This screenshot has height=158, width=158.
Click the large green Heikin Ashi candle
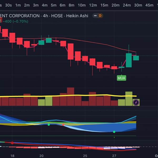[x=129, y=60]
